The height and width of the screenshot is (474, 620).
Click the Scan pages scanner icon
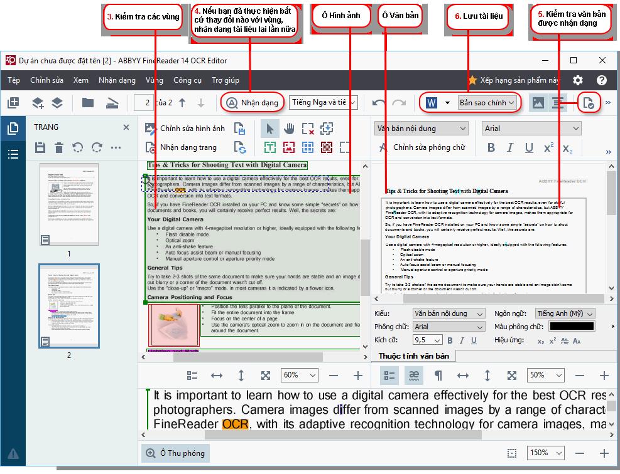point(112,103)
